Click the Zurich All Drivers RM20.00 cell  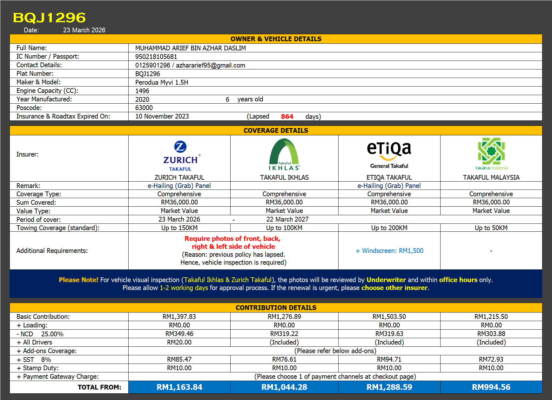(179, 342)
